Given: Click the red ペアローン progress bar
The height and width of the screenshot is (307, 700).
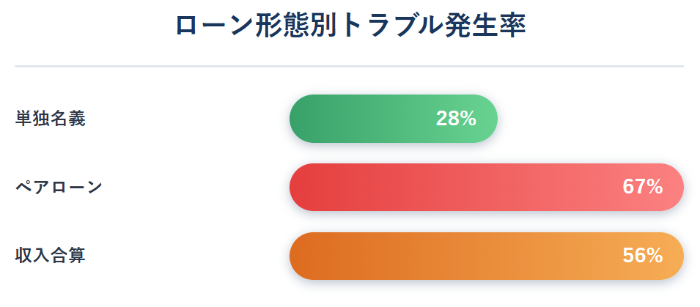Looking at the screenshot, I should pyautogui.click(x=487, y=188).
